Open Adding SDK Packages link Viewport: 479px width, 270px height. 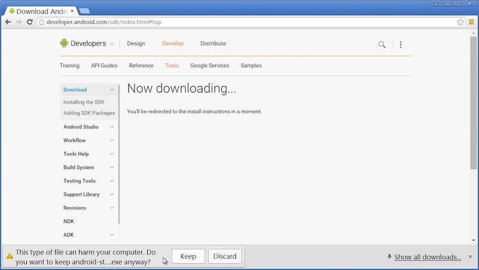click(x=89, y=113)
